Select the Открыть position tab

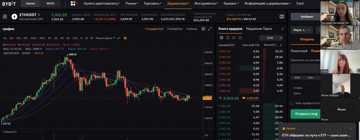tap(307, 39)
